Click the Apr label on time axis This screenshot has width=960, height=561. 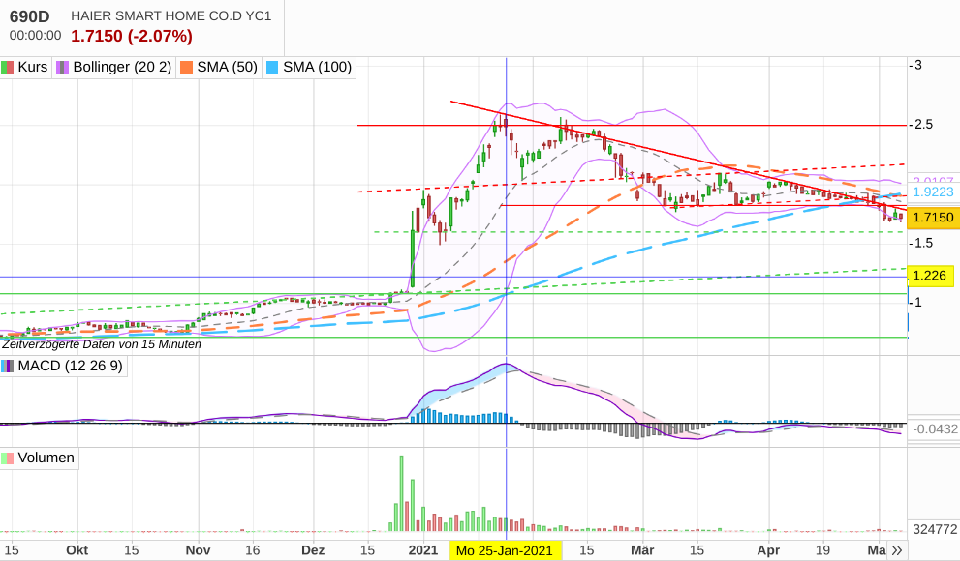[x=768, y=550]
